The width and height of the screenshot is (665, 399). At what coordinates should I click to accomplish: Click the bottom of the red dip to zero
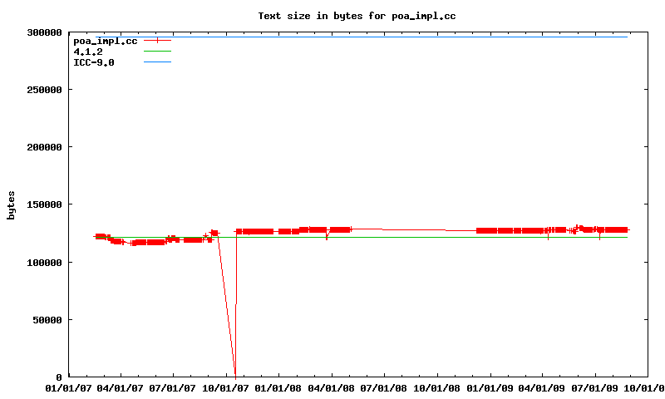click(x=235, y=374)
